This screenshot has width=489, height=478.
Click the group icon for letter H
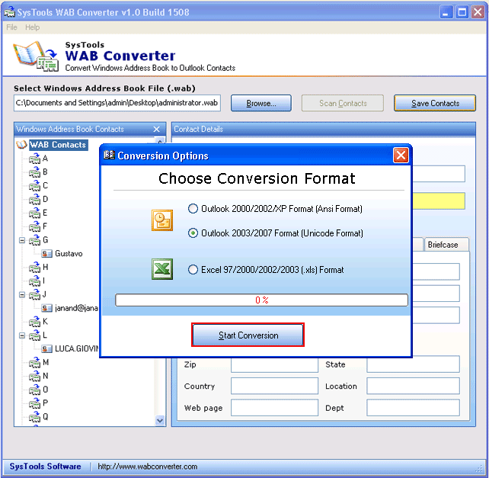pos(34,268)
